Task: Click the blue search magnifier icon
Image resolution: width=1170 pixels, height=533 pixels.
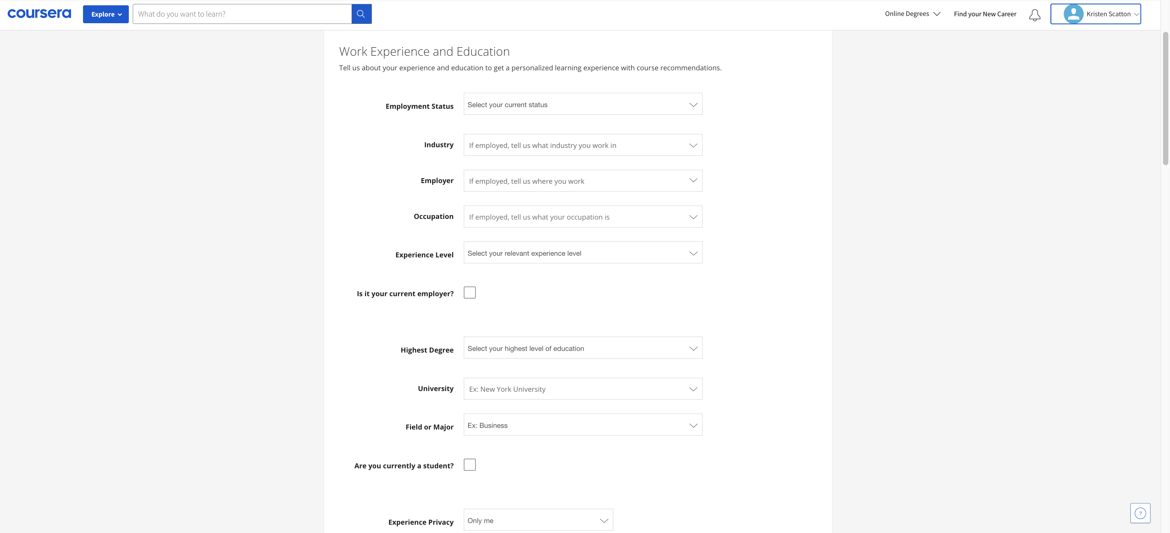Action: 361,14
